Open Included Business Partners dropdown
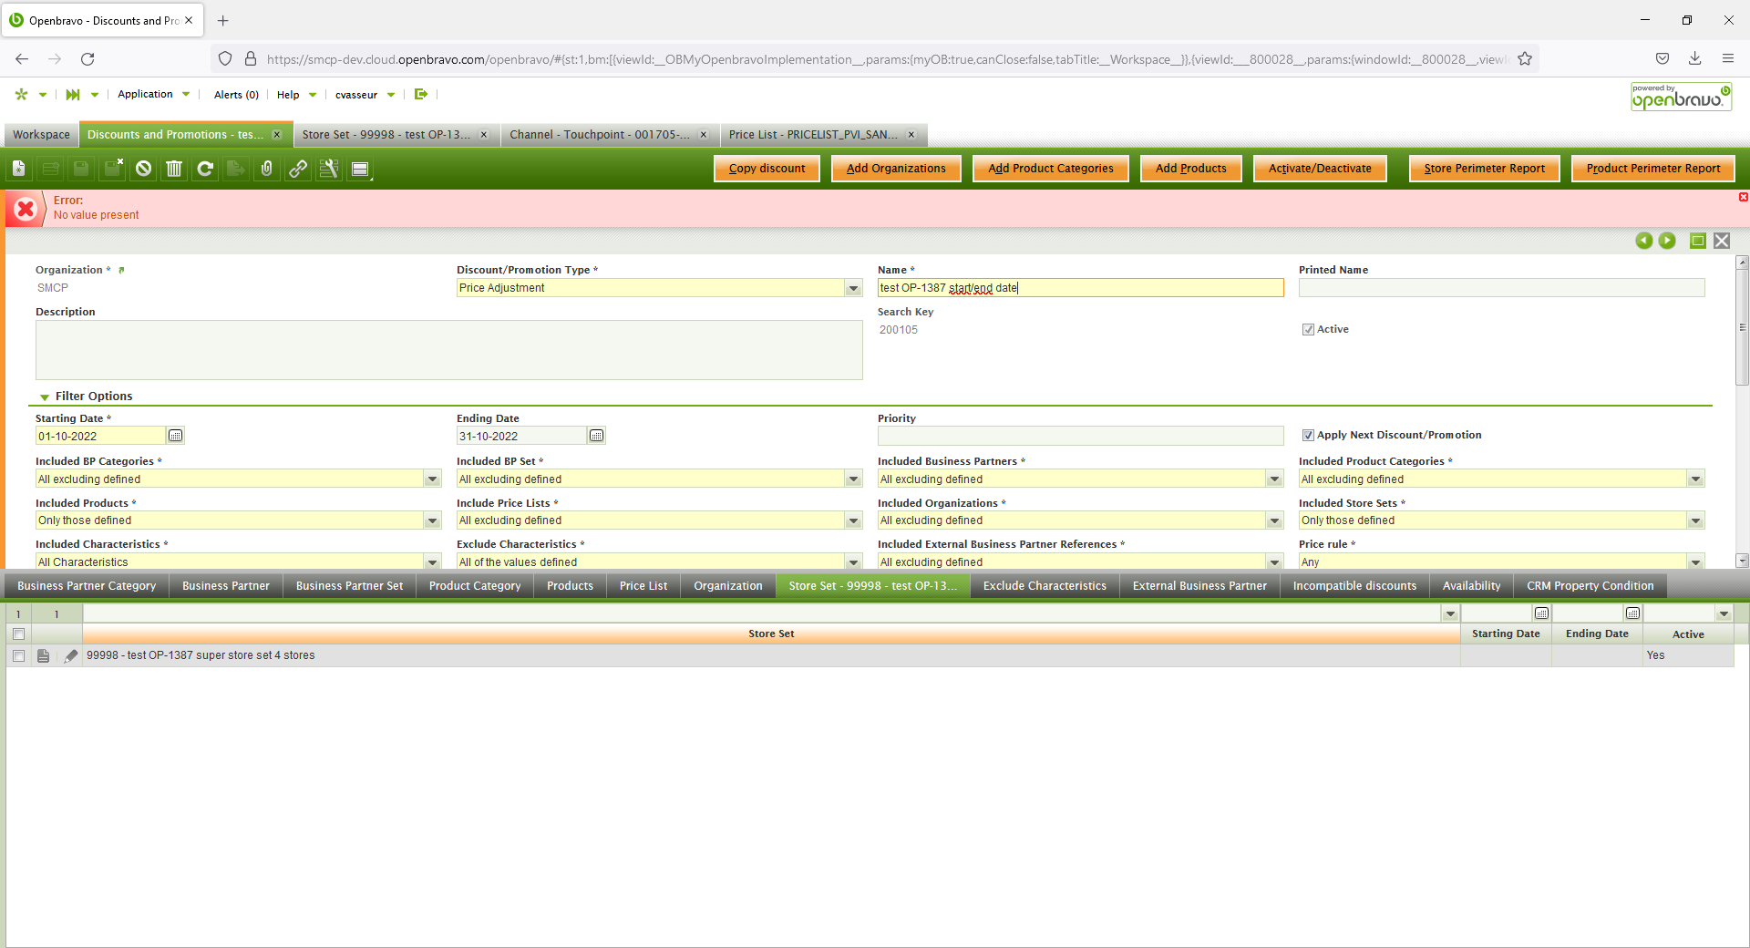Image resolution: width=1750 pixels, height=948 pixels. (x=1274, y=479)
